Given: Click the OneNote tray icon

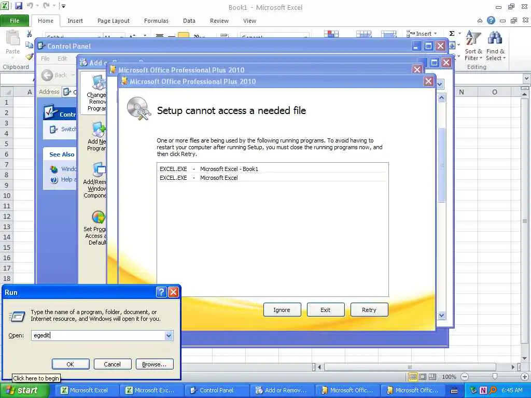Looking at the screenshot, I should (x=483, y=390).
